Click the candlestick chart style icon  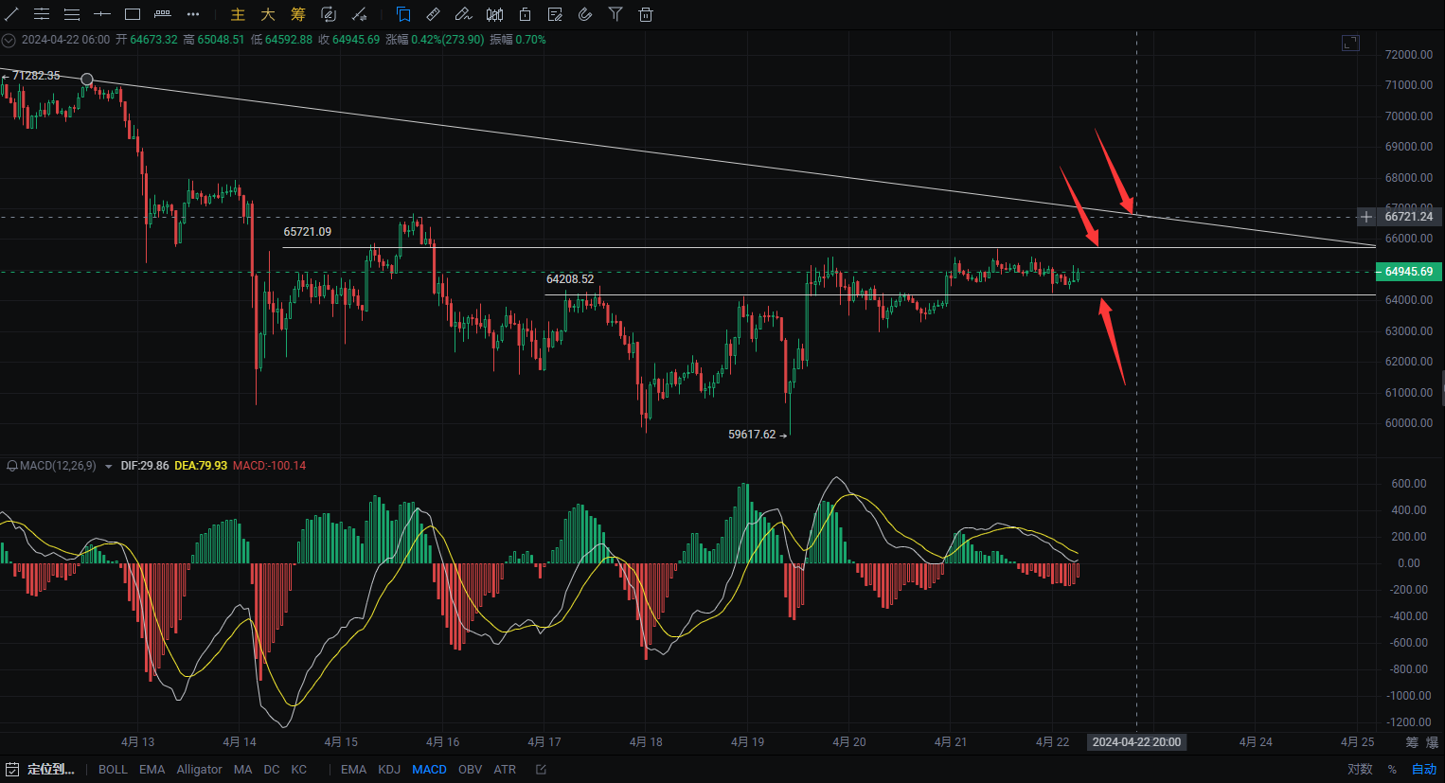click(x=494, y=14)
